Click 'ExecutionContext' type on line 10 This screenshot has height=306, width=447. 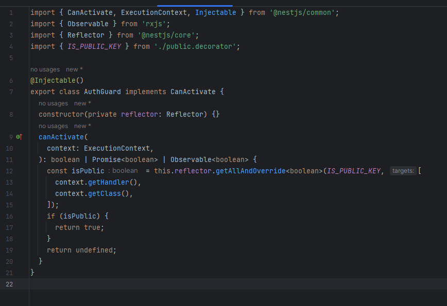pos(116,148)
